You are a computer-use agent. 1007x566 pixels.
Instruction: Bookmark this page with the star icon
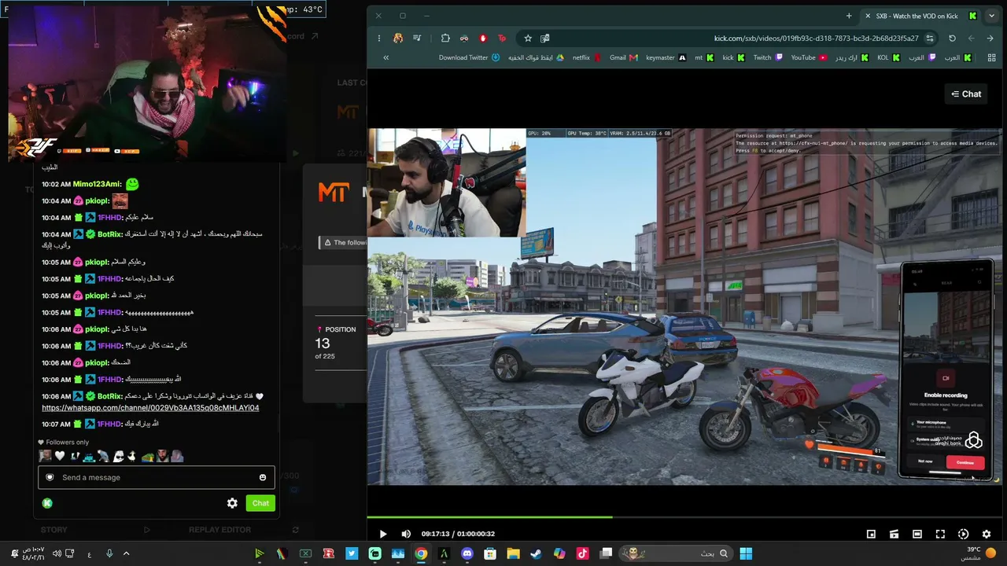(x=528, y=39)
